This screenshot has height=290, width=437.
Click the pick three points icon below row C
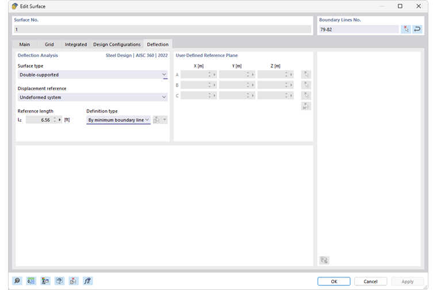(306, 106)
